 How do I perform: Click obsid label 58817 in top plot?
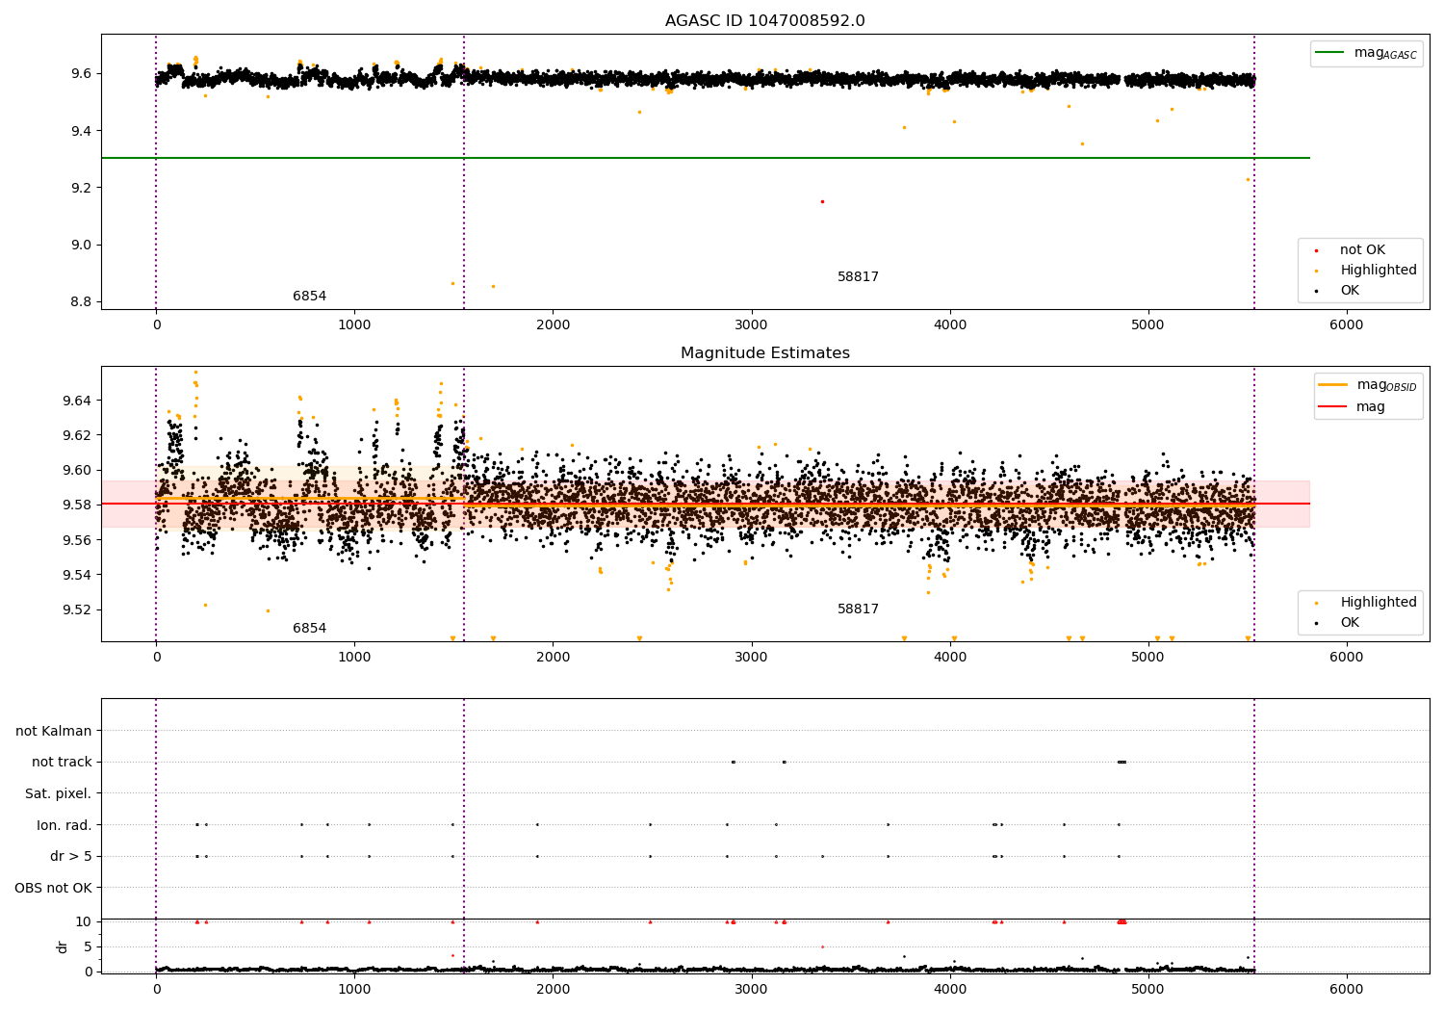[x=858, y=277]
